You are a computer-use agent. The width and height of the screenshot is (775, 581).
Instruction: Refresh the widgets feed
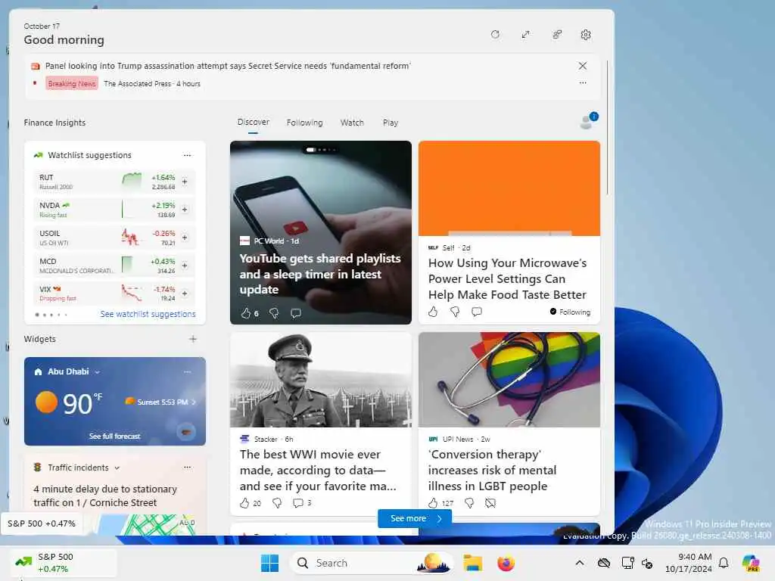495,35
